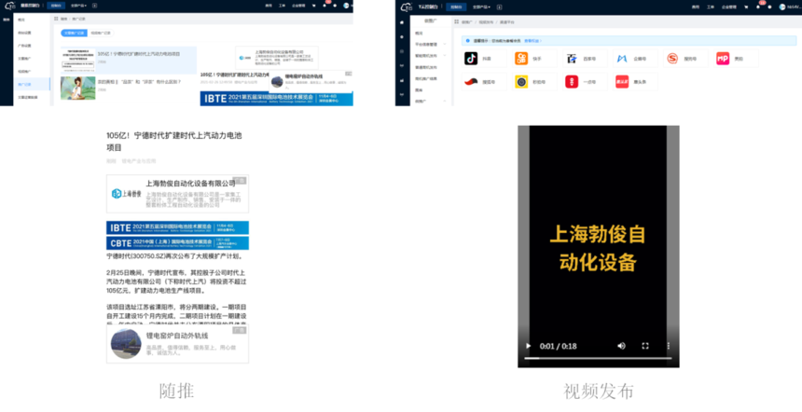Click help dot icon in left window header
The width and height of the screenshot is (802, 412).
coord(335,7)
